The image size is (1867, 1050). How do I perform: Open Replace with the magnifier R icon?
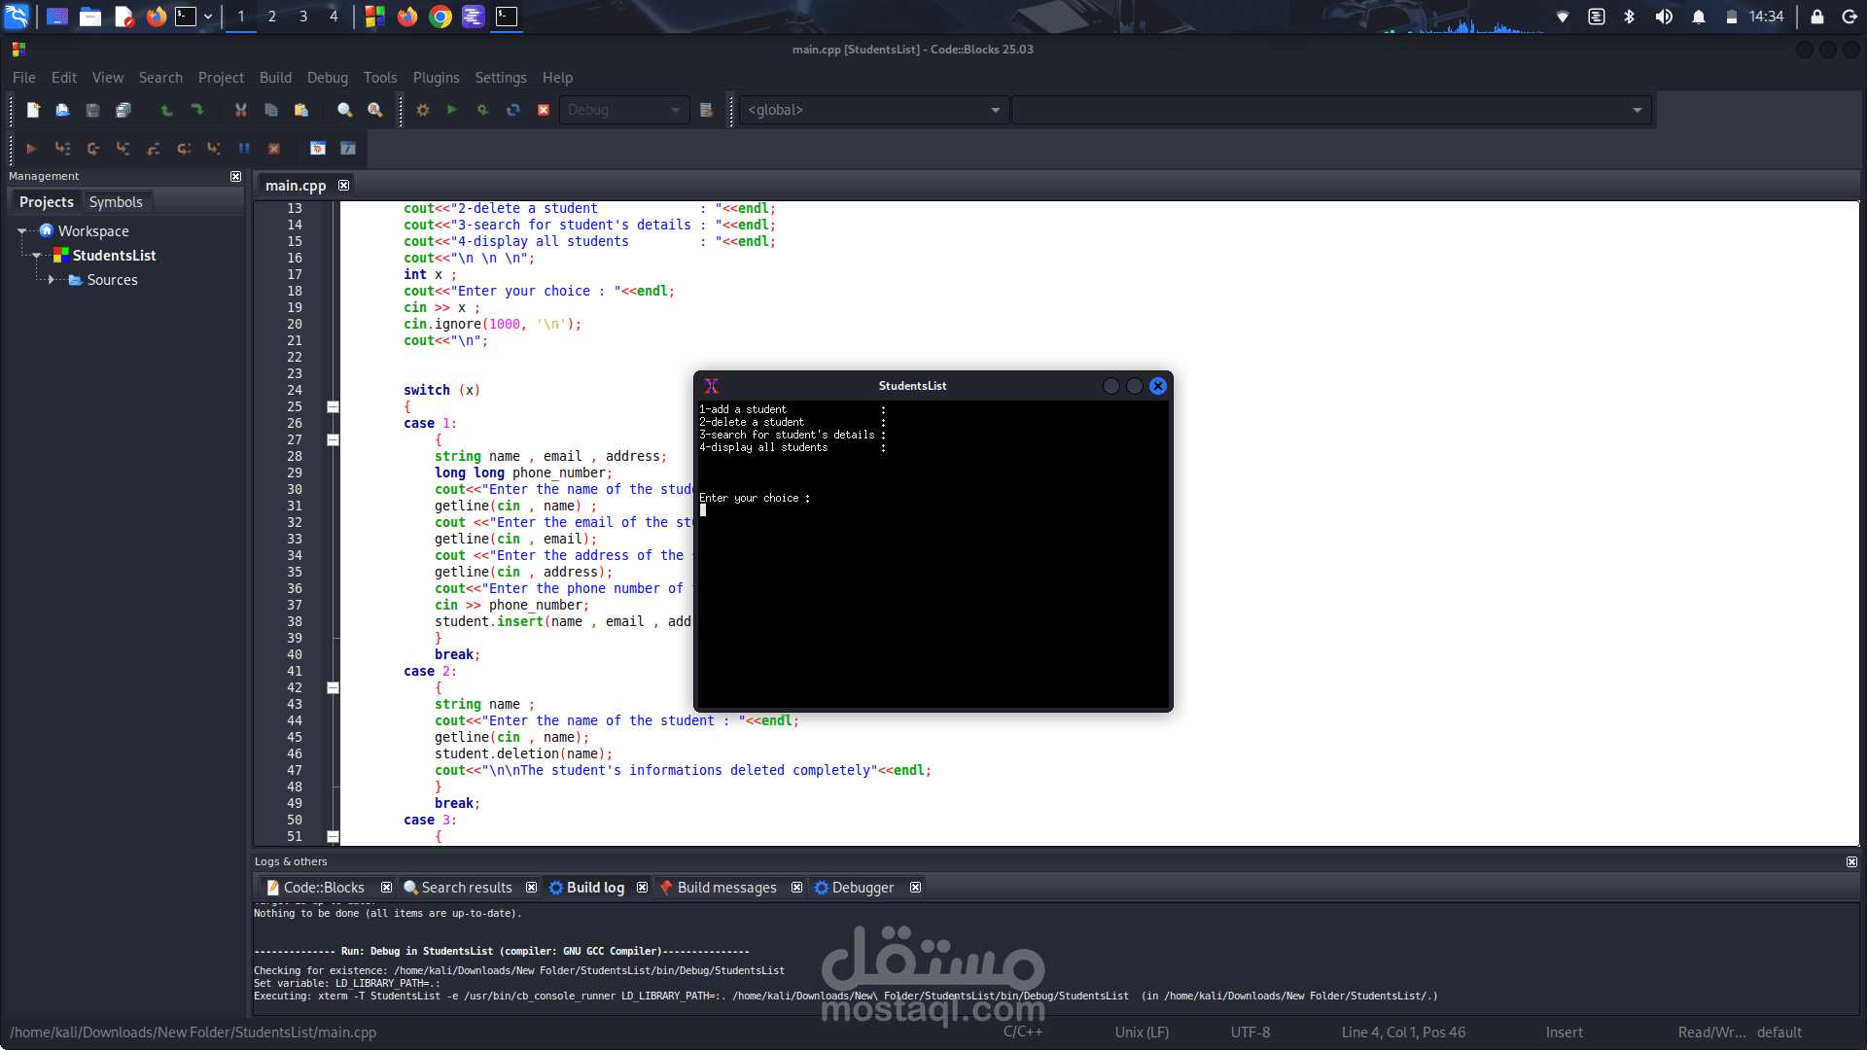[x=375, y=110]
